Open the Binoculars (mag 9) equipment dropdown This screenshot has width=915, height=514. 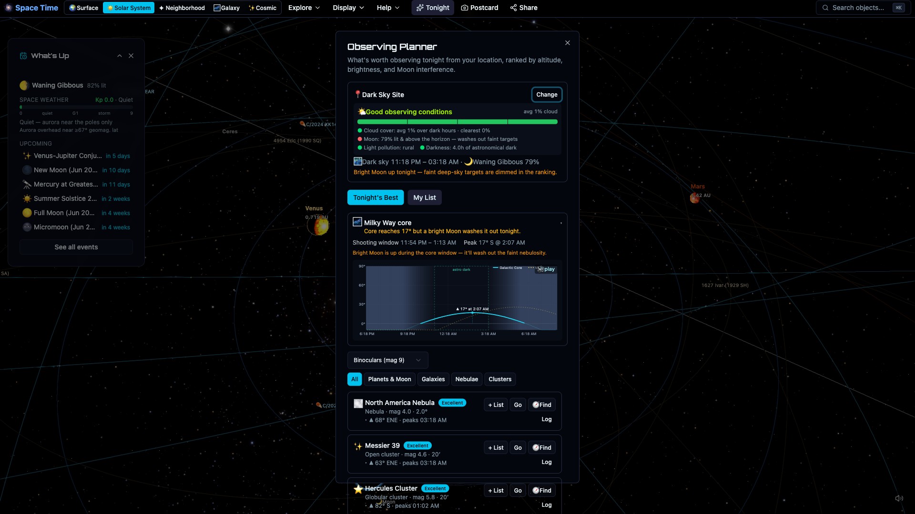pos(387,360)
